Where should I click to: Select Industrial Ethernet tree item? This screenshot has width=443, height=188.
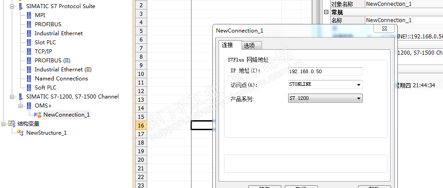click(59, 33)
